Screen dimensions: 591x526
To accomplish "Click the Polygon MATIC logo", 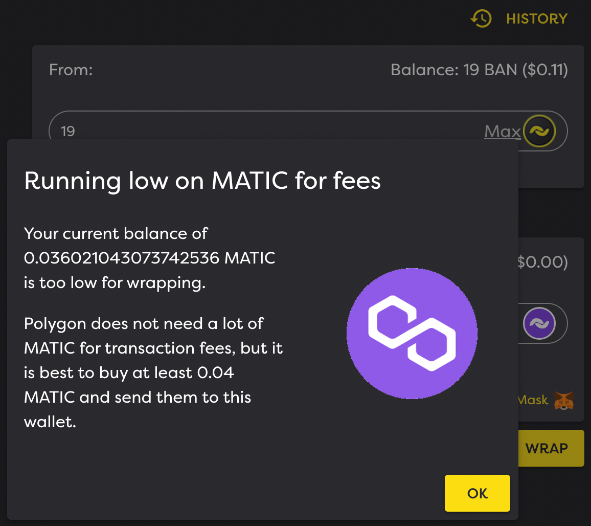I will [x=412, y=334].
